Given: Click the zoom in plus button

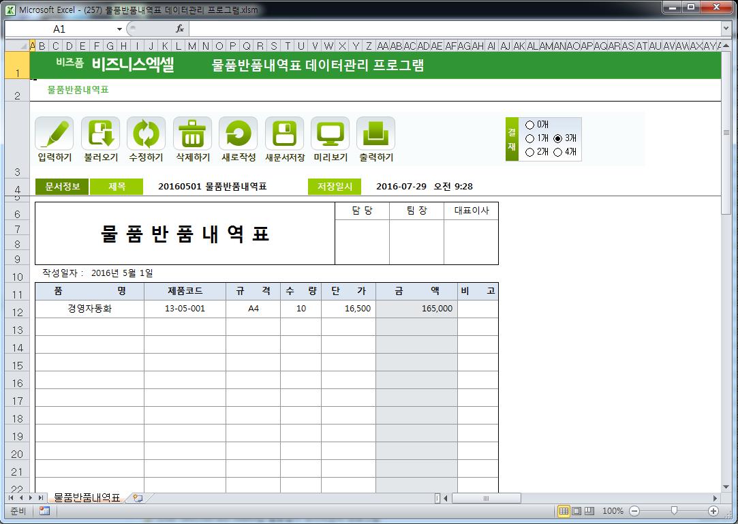Looking at the screenshot, I should click(x=713, y=511).
